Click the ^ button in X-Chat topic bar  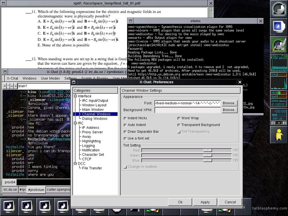8,86
